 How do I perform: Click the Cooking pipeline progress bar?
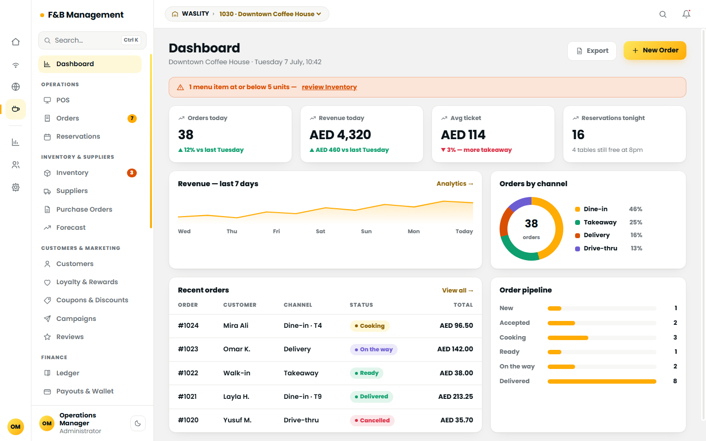pos(602,338)
